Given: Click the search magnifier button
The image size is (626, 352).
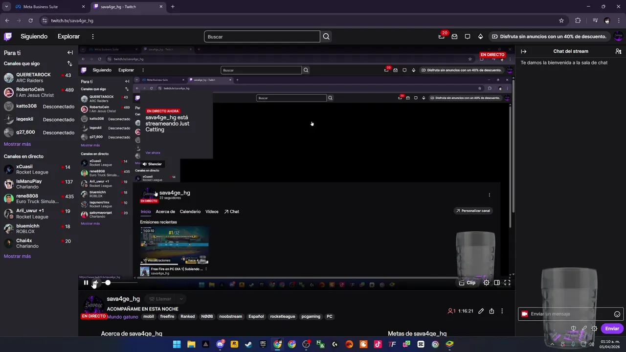Looking at the screenshot, I should (326, 37).
